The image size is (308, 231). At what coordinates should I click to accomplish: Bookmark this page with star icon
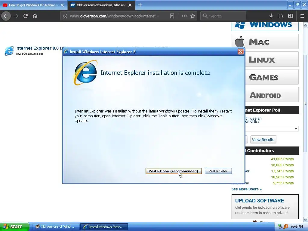[193, 16]
